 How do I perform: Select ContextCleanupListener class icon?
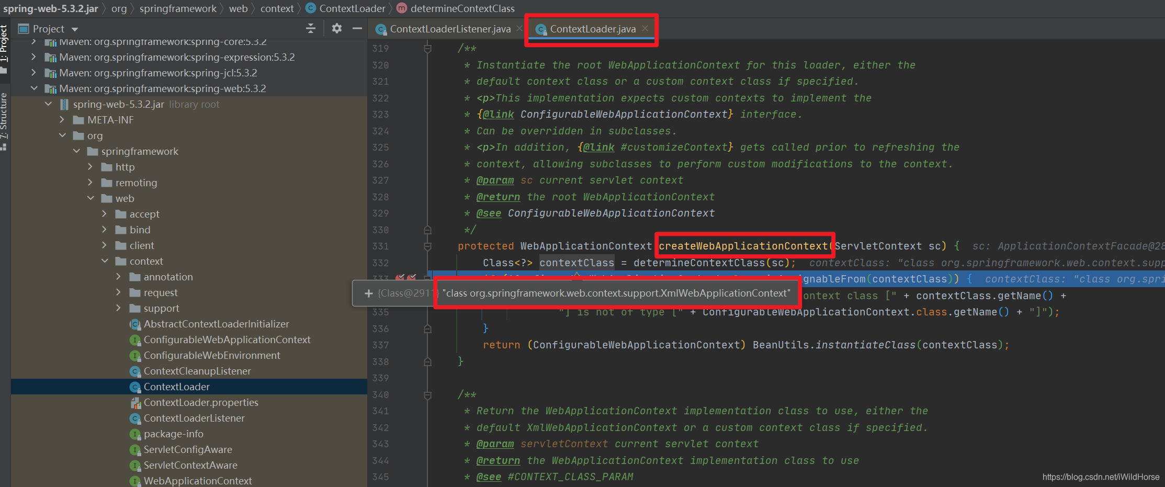point(135,371)
